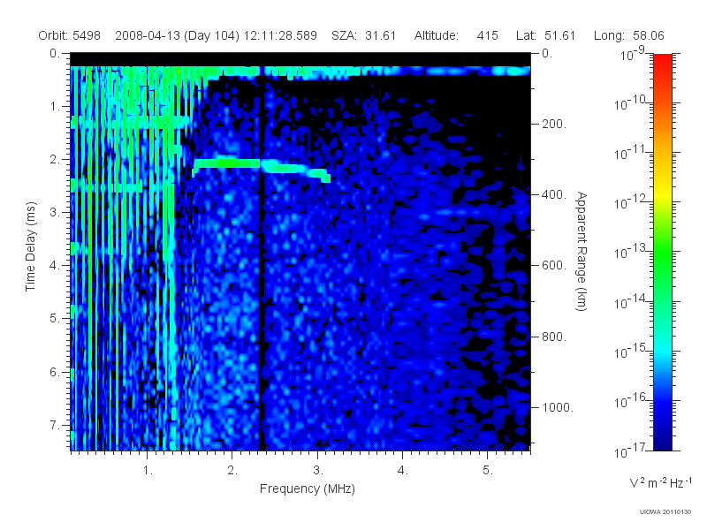Select the Altitude: 415 label
The image size is (707, 530).
click(456, 35)
